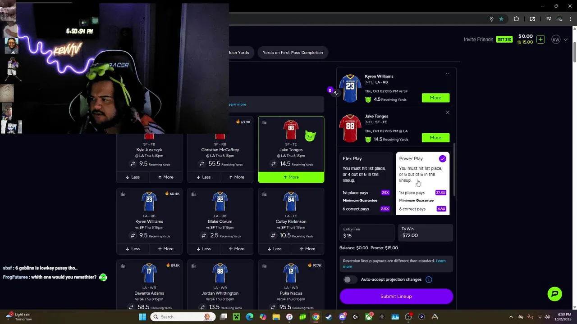Click Puka Nacua jersey thumbnail
Screen dimensions: 577x324
[291, 274]
